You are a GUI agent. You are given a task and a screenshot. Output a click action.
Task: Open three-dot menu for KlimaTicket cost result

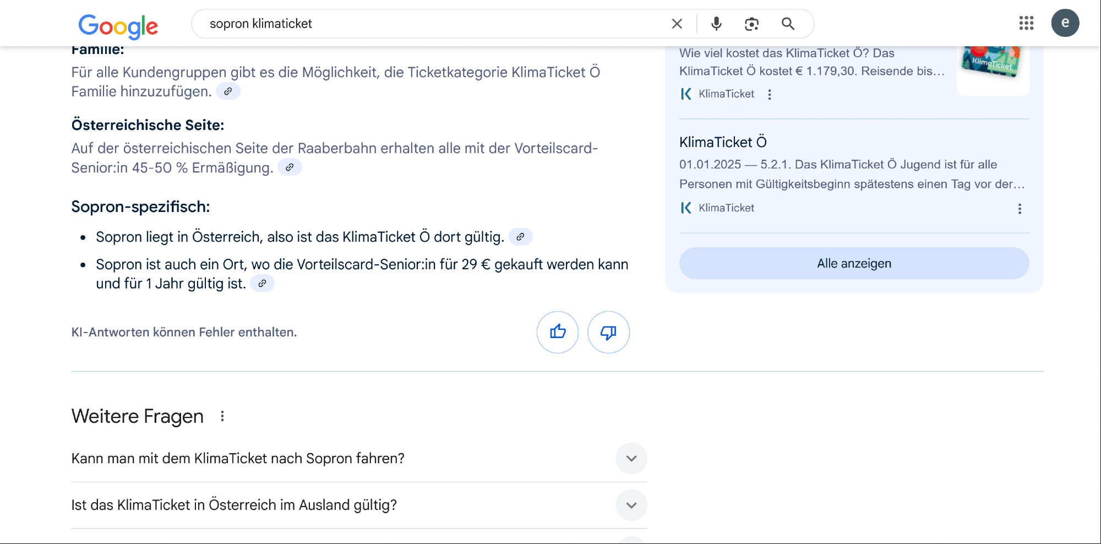point(770,95)
